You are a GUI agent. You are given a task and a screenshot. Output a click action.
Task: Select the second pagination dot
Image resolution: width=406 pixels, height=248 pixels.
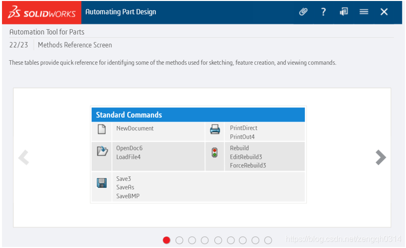[179, 240]
